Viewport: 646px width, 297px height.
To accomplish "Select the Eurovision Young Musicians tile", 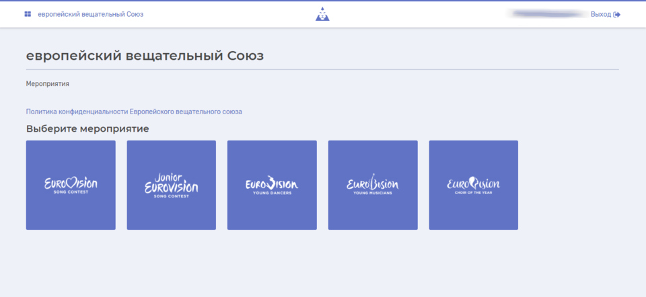I will tap(373, 185).
